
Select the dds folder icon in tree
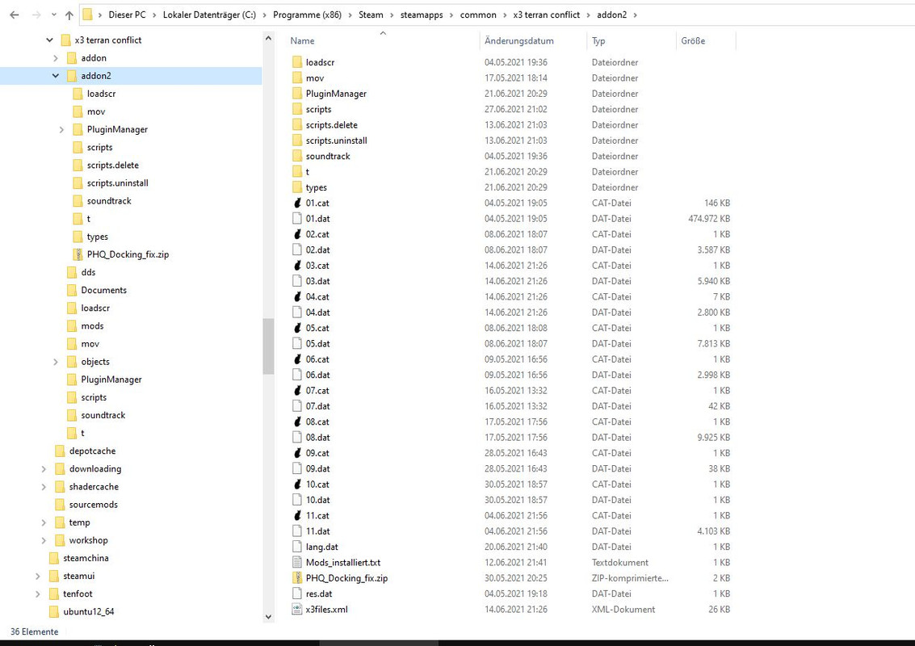[73, 272]
